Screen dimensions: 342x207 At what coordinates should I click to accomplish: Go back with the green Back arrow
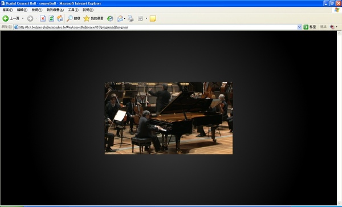[6, 19]
